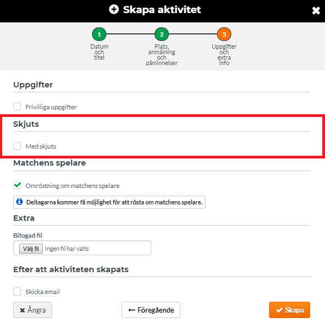Open Plats, anmälning och påminnelser step
This screenshot has width=325, height=323.
[162, 55]
